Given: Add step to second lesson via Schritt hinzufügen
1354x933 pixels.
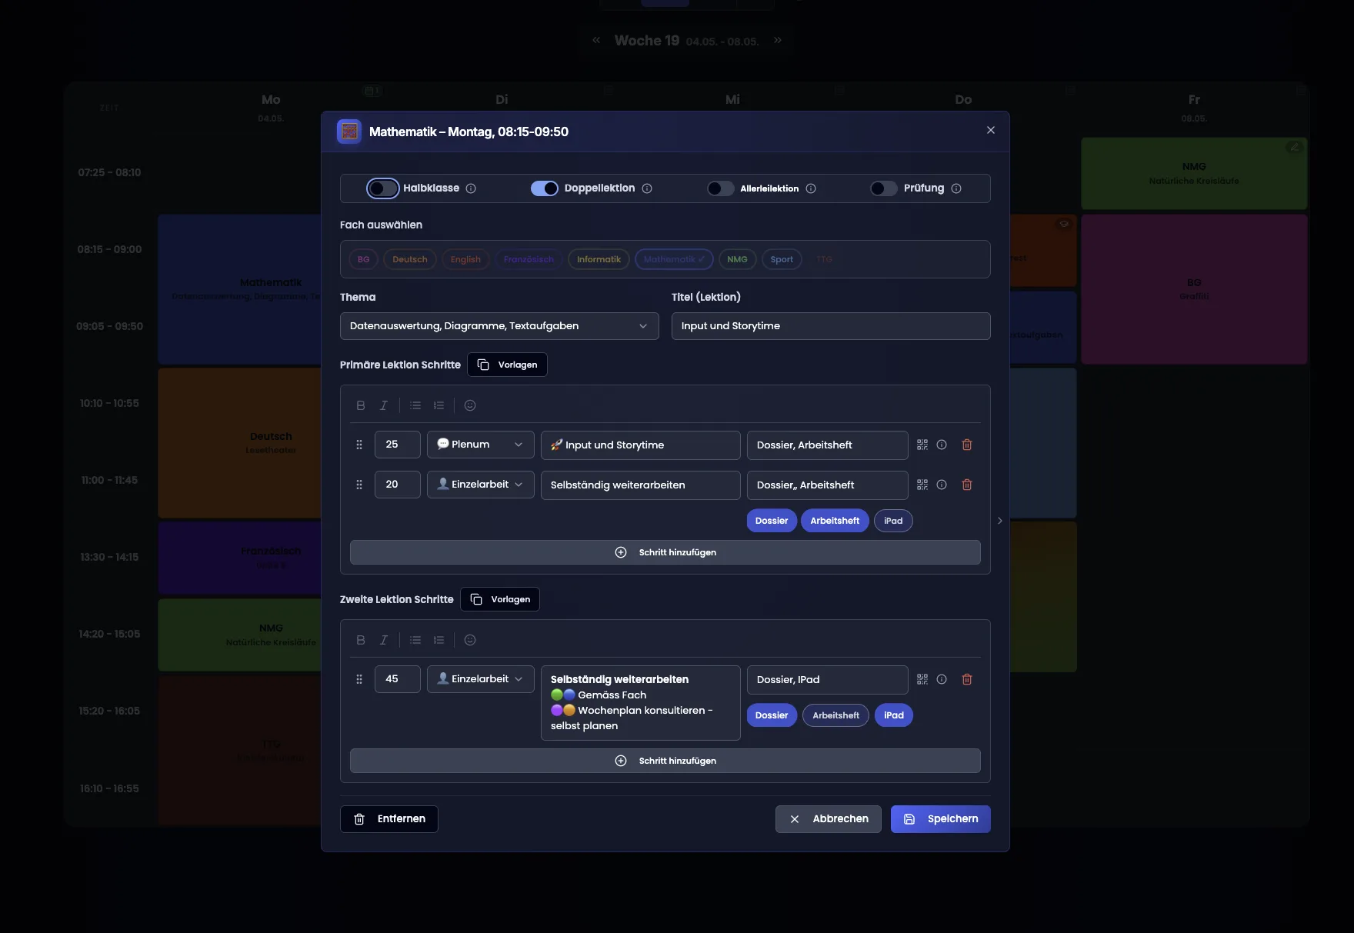Looking at the screenshot, I should pyautogui.click(x=665, y=761).
